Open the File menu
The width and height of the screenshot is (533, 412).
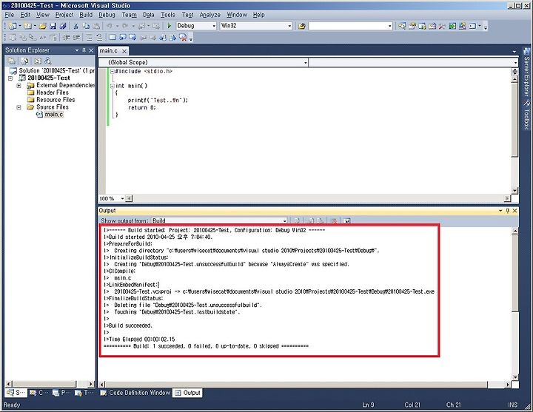click(9, 15)
